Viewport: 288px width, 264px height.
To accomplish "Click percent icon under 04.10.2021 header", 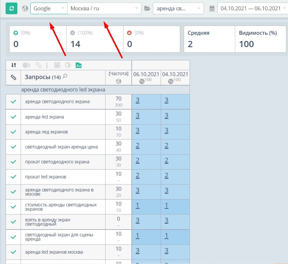I will pos(171,81).
